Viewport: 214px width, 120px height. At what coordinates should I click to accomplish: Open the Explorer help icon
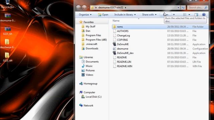[x=204, y=15]
